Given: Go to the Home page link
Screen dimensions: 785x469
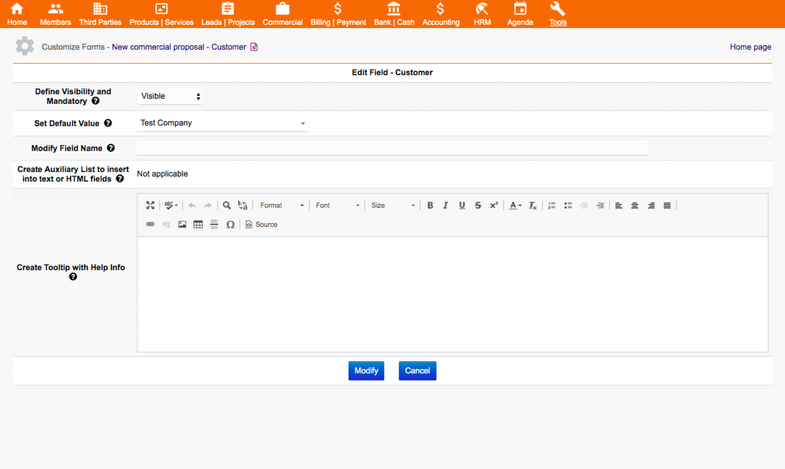Looking at the screenshot, I should click(750, 46).
